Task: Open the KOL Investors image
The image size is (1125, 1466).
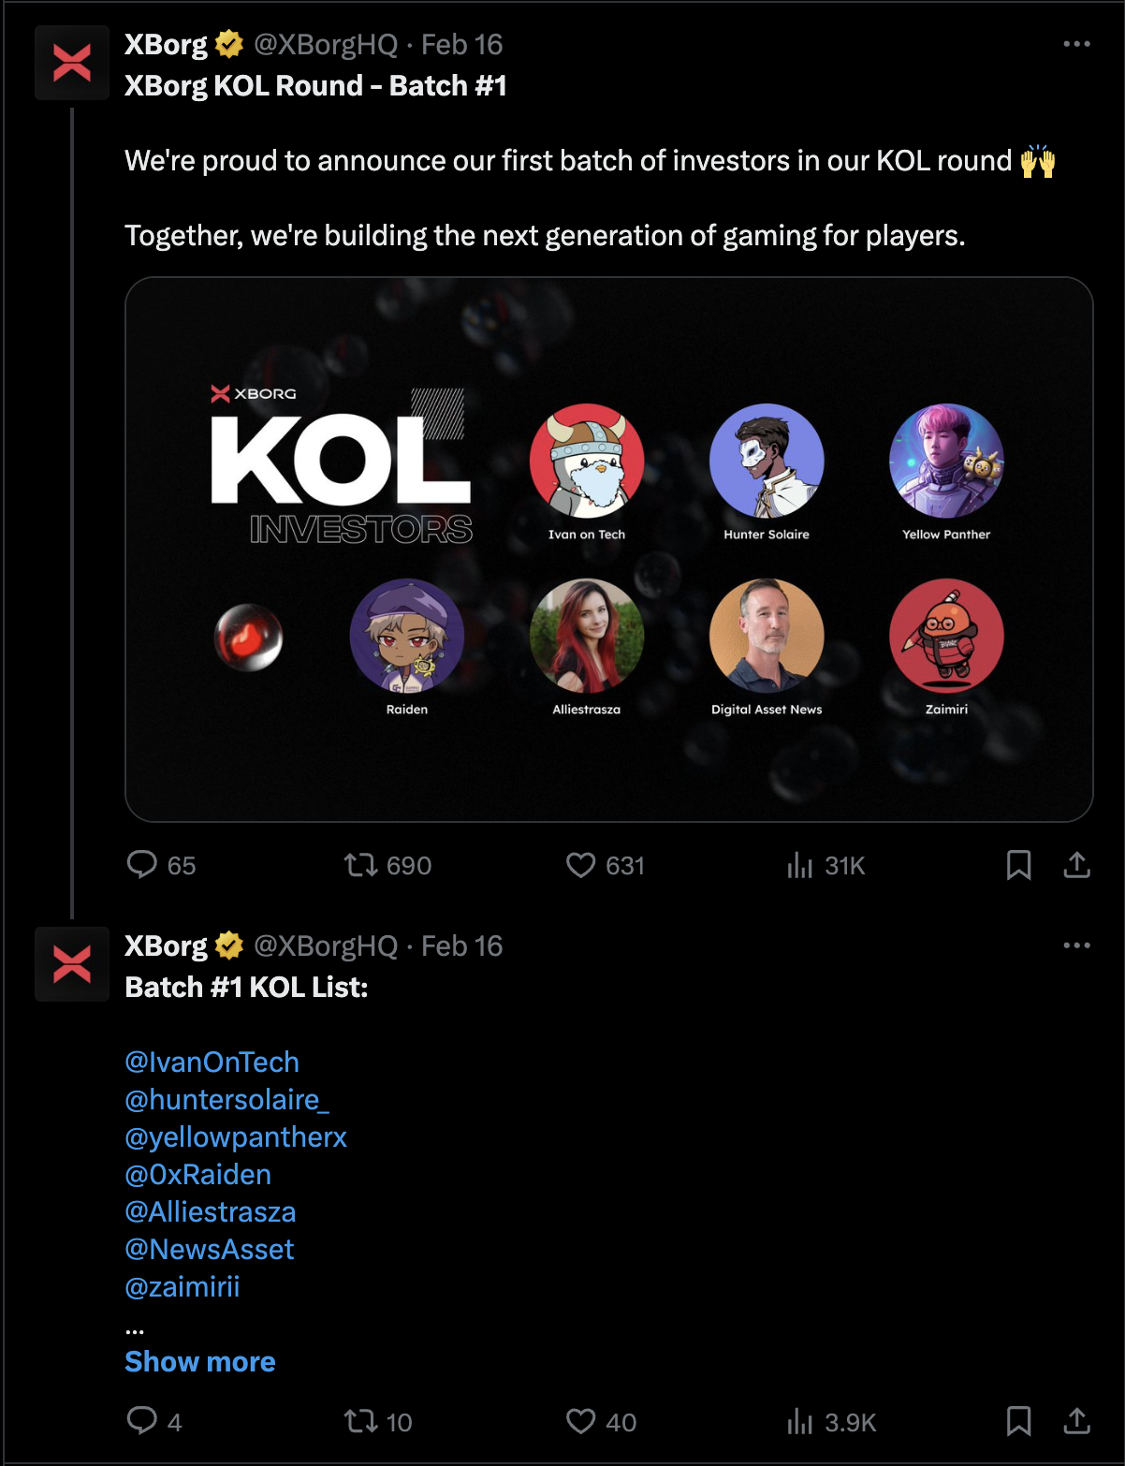Action: (x=608, y=550)
